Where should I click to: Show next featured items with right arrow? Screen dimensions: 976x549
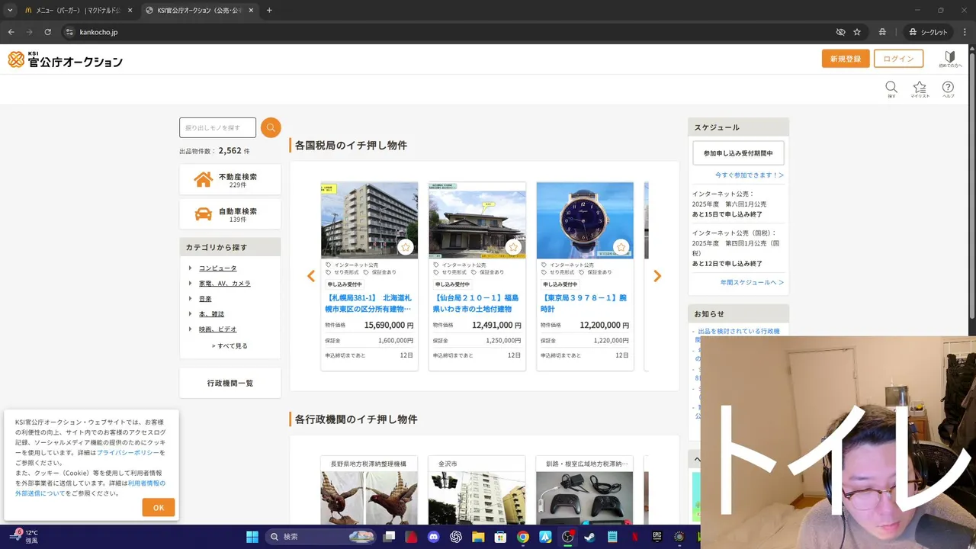657,276
